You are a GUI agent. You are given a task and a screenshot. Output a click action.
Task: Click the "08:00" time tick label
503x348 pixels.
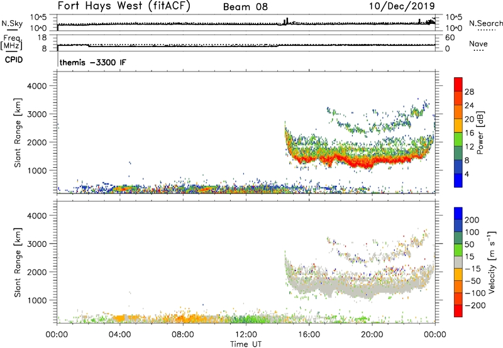tap(183, 335)
